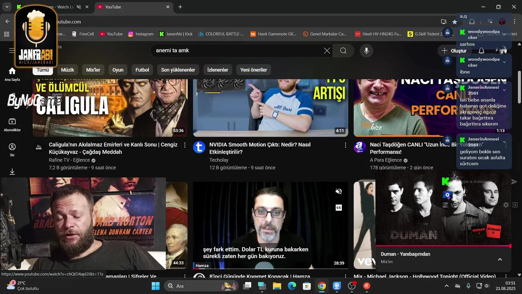Open the YouTube bookmark
522x294 pixels.
pos(111,34)
